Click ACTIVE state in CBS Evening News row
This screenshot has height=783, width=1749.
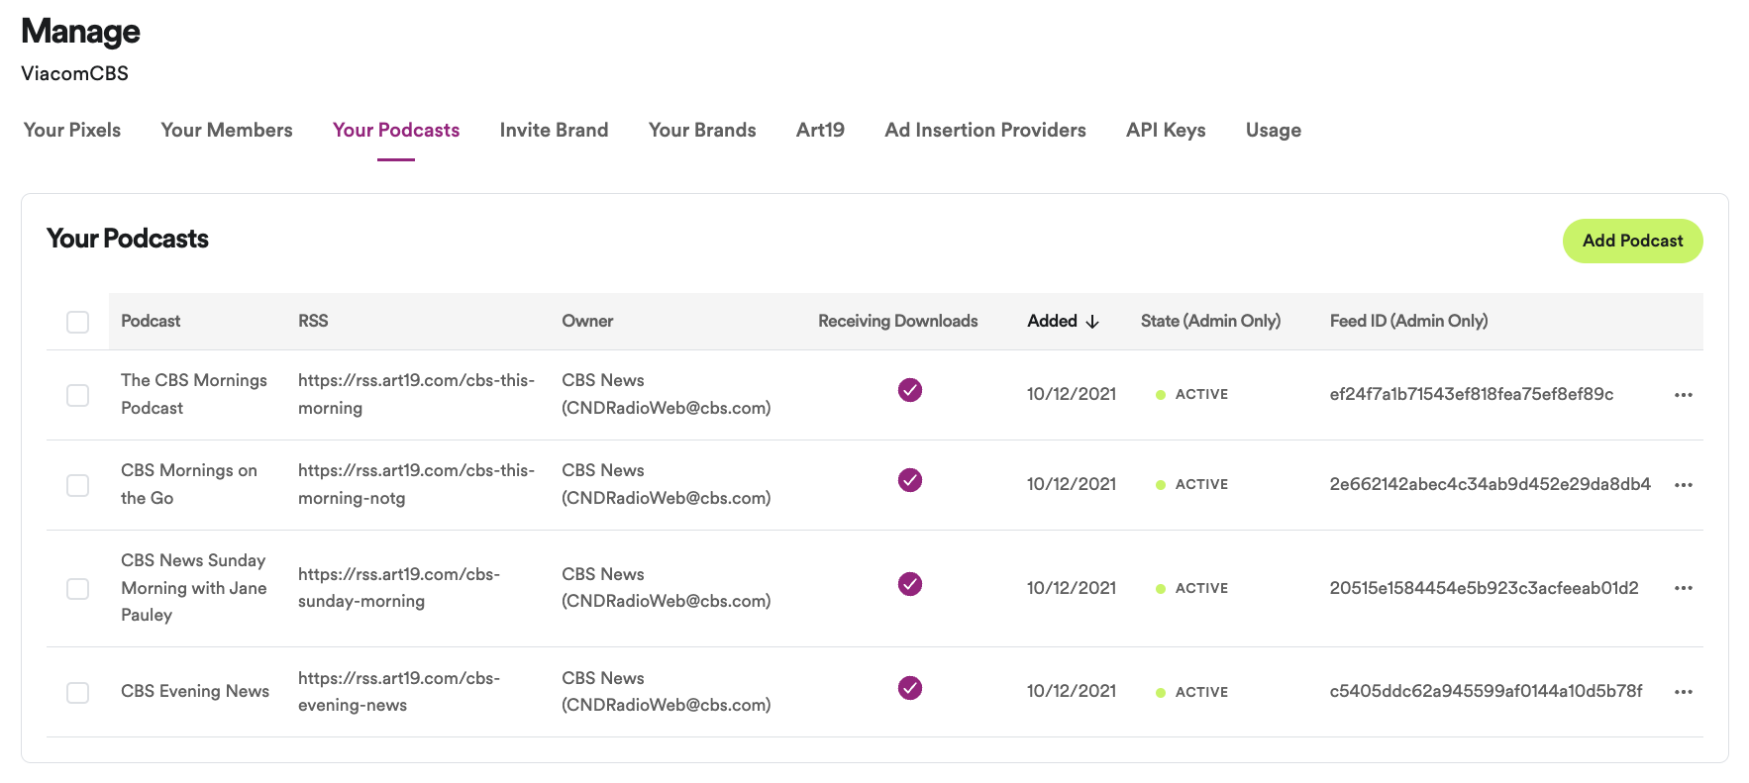click(1192, 692)
